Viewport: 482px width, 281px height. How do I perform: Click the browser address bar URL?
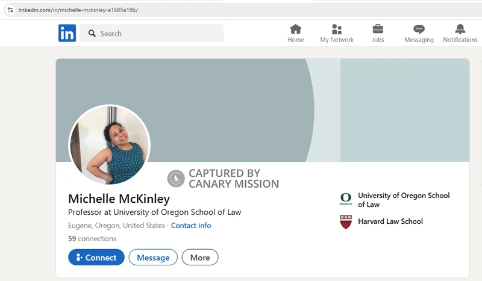[78, 10]
